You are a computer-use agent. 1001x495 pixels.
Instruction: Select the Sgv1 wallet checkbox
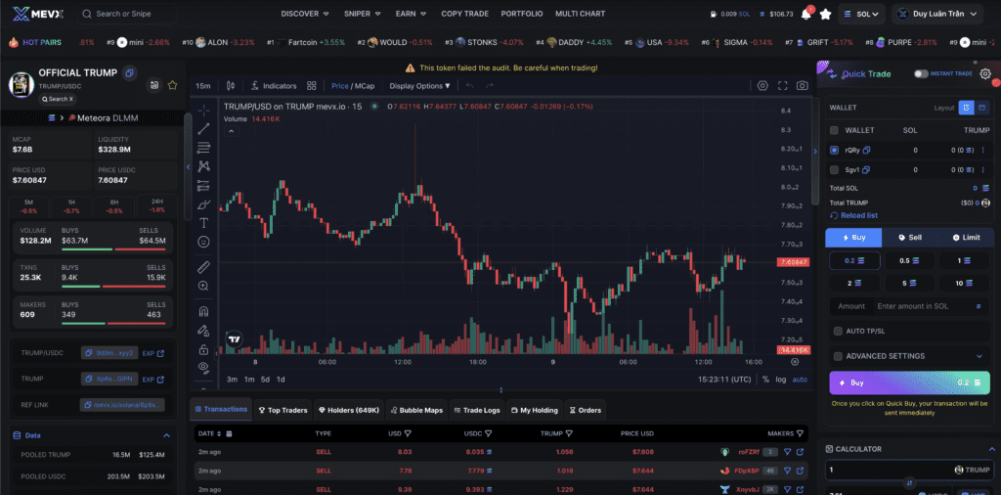pyautogui.click(x=834, y=170)
